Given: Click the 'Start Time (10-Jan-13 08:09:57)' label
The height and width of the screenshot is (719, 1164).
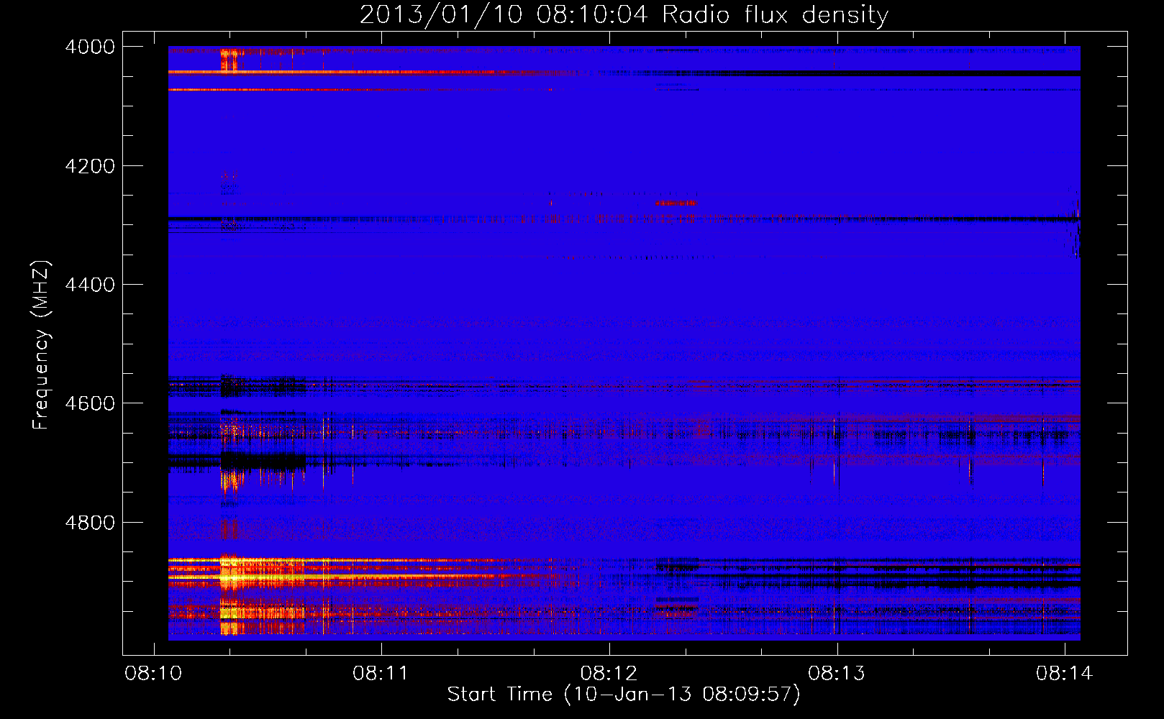Looking at the screenshot, I should [x=624, y=695].
